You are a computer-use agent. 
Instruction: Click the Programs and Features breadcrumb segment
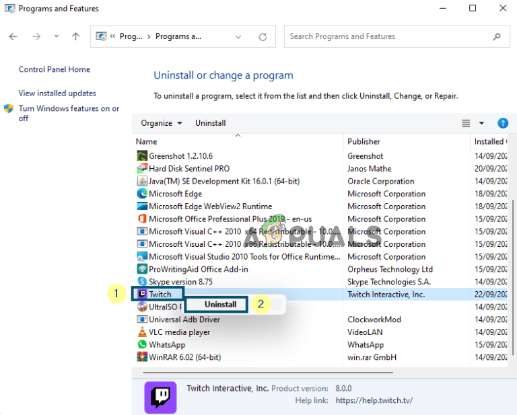tap(178, 36)
